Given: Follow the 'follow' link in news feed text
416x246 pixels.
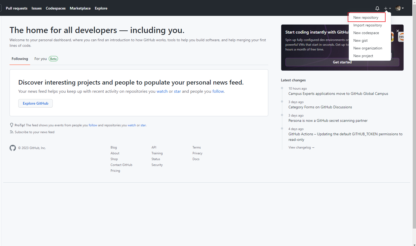Looking at the screenshot, I should pyautogui.click(x=218, y=91).
